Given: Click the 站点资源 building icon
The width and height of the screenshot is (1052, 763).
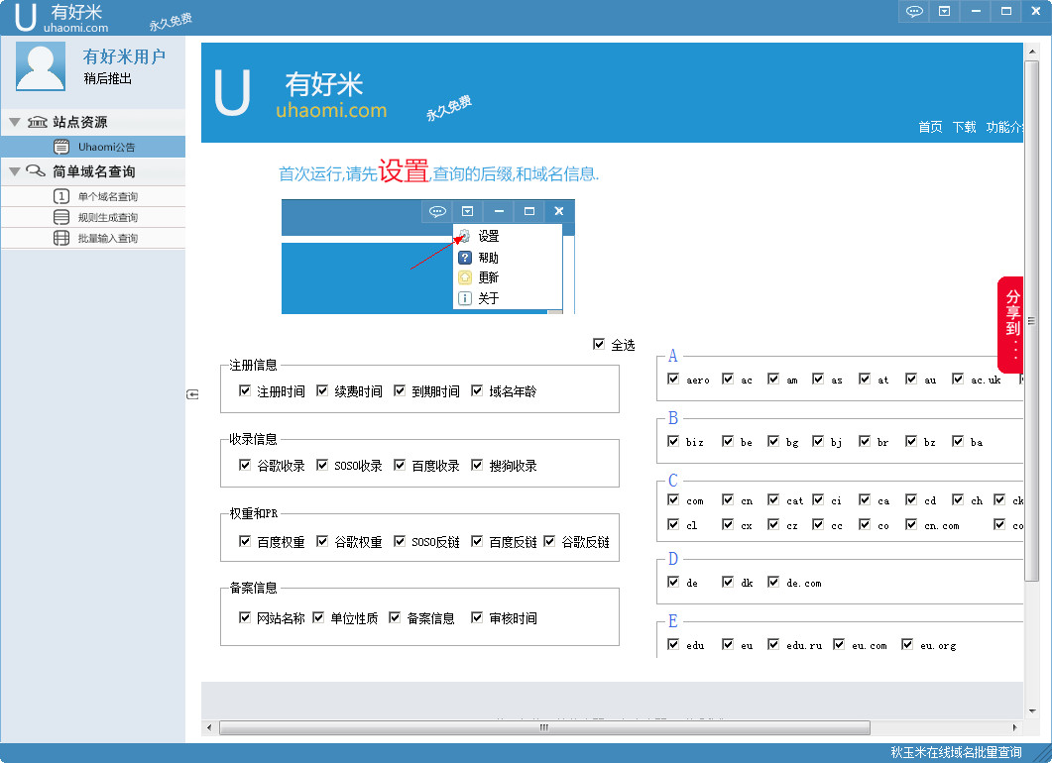Looking at the screenshot, I should point(37,122).
